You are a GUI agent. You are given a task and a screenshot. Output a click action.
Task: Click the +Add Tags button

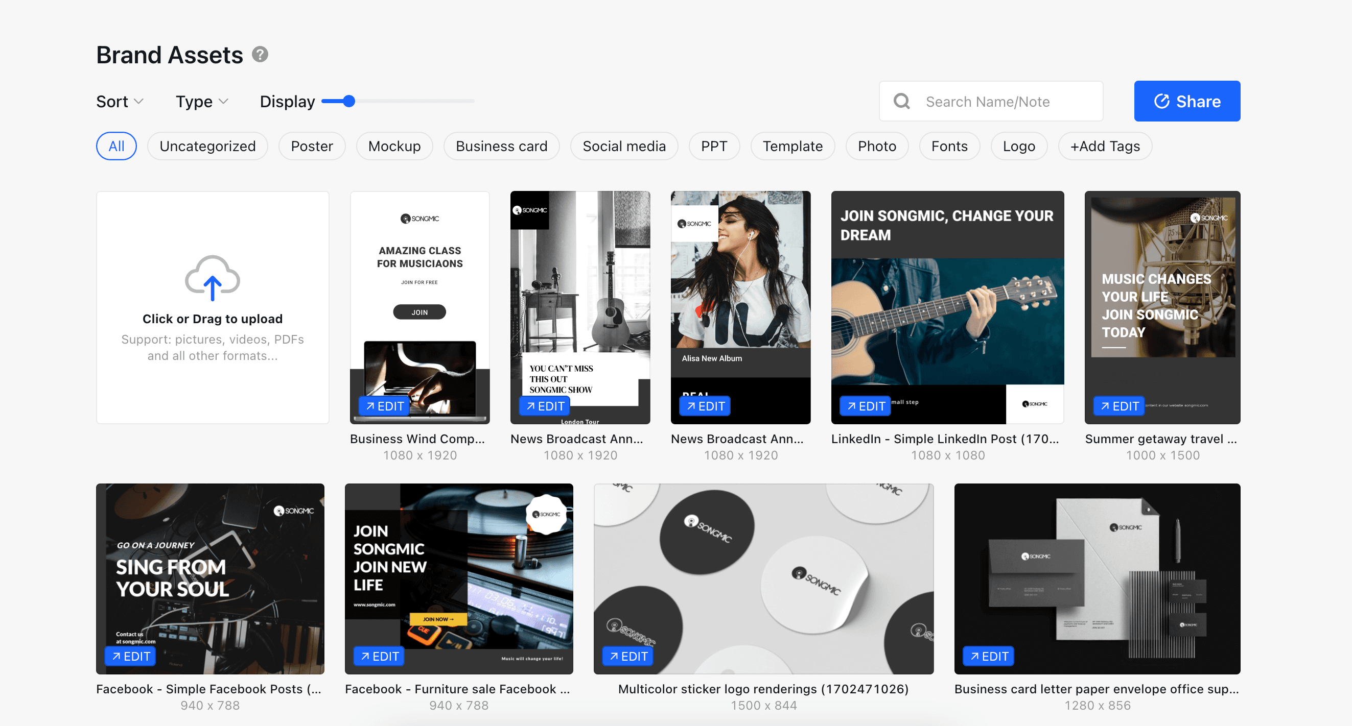(x=1105, y=146)
